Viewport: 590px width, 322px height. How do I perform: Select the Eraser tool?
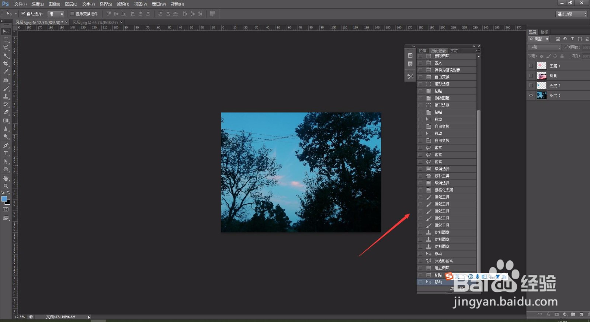[6, 112]
